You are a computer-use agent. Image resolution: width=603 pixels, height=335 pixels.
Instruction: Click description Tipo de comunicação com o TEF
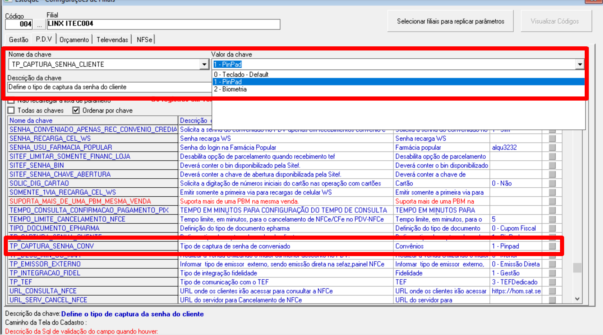286,282
